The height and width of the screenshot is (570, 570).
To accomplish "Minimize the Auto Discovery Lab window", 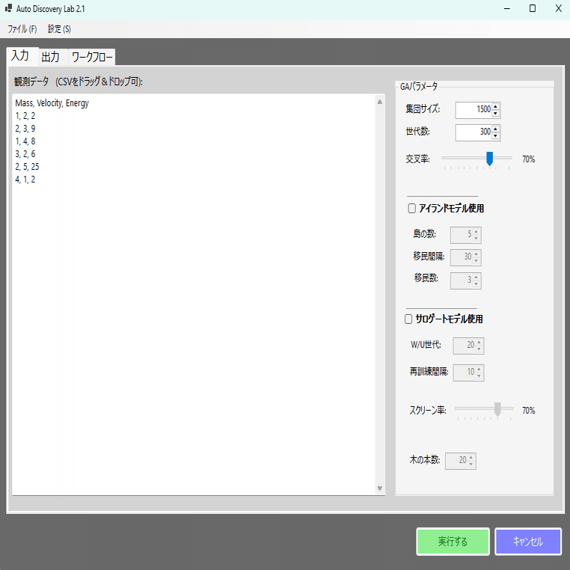I will pos(507,8).
